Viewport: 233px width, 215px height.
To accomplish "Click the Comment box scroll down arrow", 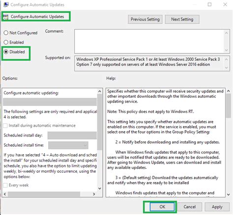I will pos(226,50).
